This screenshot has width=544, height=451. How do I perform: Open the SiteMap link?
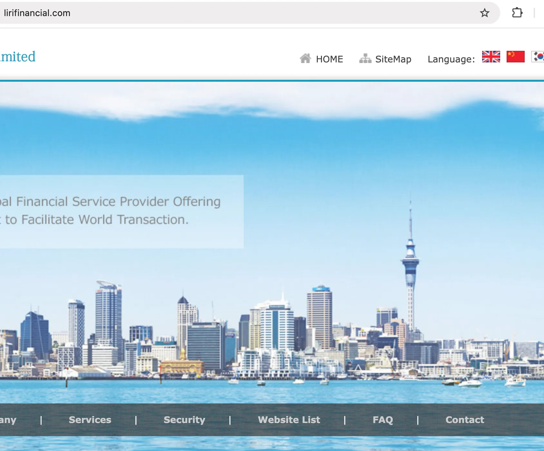[x=393, y=59]
